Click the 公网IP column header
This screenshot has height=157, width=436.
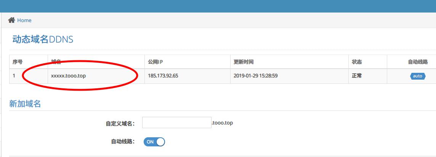pyautogui.click(x=155, y=62)
